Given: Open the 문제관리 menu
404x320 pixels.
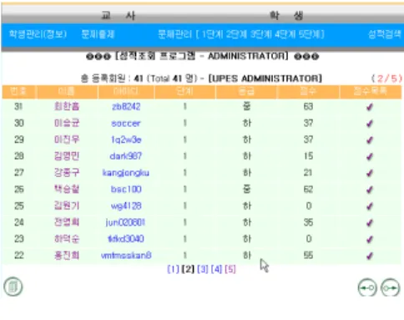Looking at the screenshot, I should click(x=175, y=34).
